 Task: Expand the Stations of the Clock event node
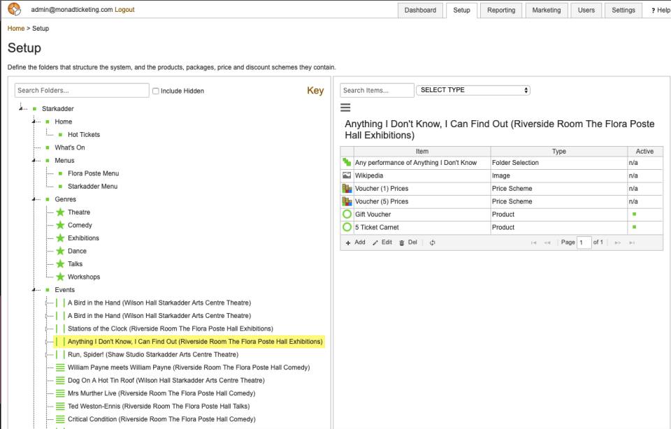coord(47,328)
